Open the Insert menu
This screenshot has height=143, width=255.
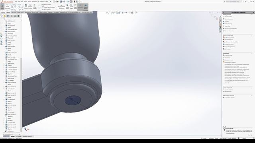[x=25, y=2]
